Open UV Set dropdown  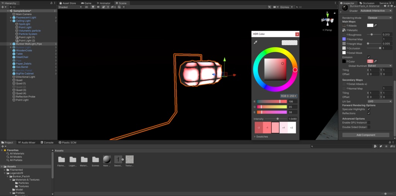click(x=380, y=101)
